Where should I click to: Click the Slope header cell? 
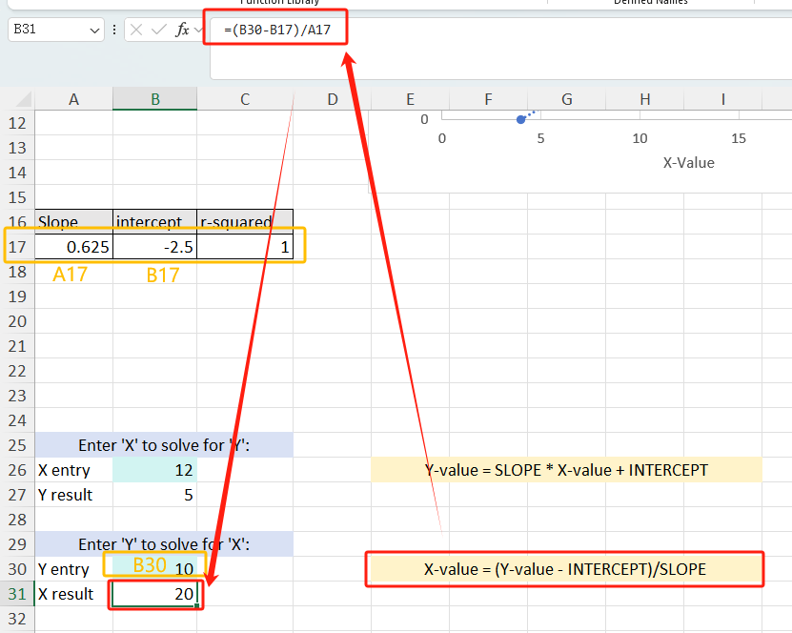73,222
